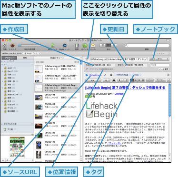The width and height of the screenshot is (178, 177).
Task: Open the Lifehack Begin 第7の習慣 title link
Action: coord(125,88)
